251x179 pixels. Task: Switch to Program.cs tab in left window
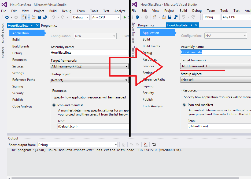pyautogui.click(x=49, y=26)
